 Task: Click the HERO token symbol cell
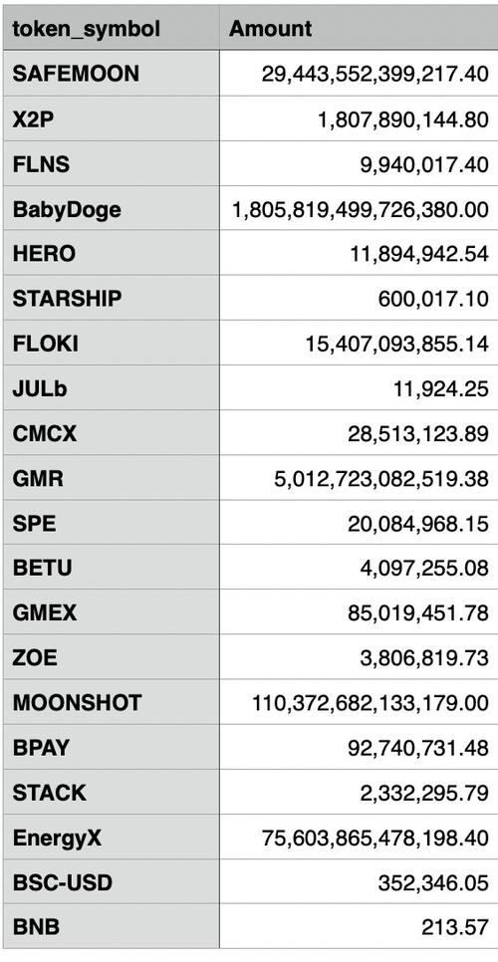(x=111, y=253)
